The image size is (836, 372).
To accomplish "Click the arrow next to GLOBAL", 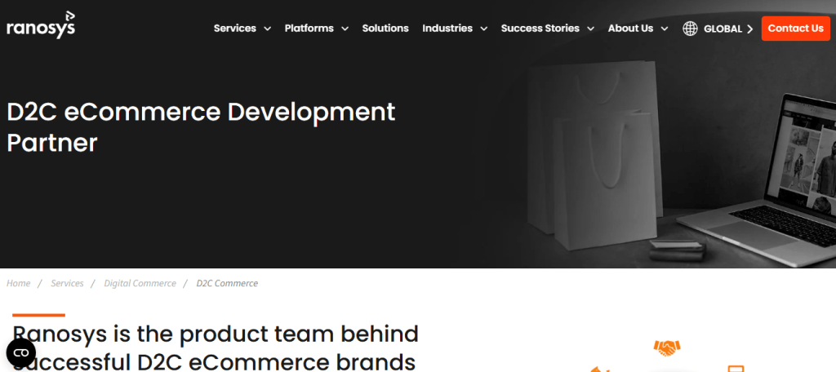I will 749,29.
